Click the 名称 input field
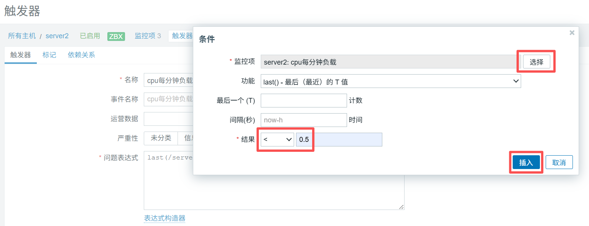 (168, 80)
